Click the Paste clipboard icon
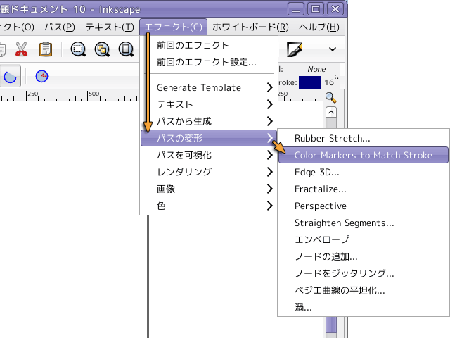 click(x=45, y=49)
